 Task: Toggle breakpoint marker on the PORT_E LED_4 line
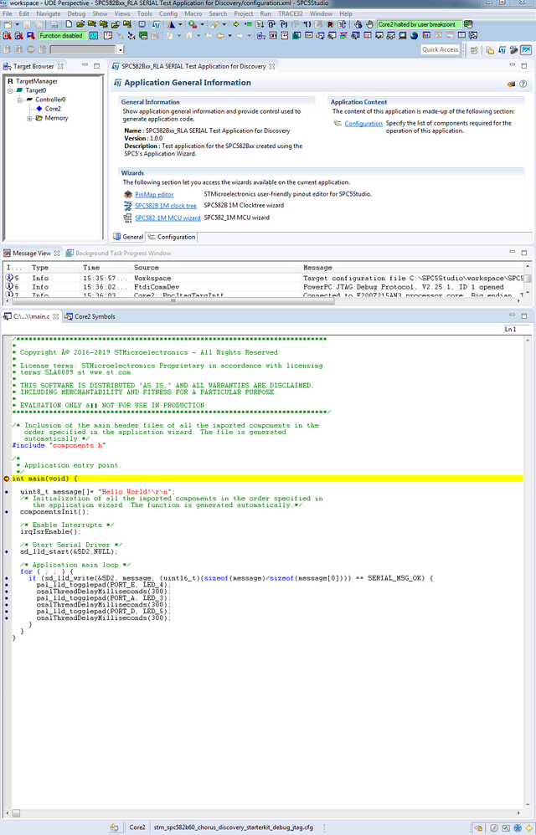[7, 585]
